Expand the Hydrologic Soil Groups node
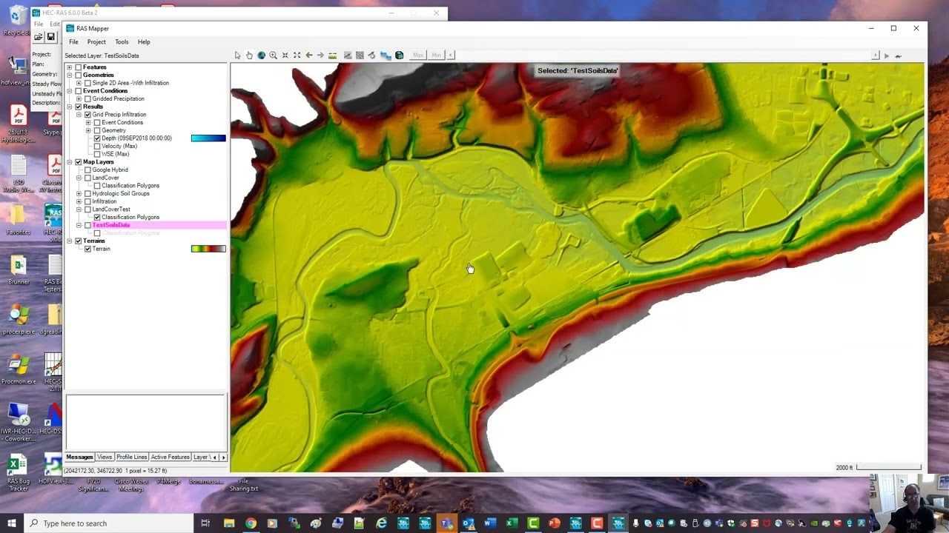Screen dimensions: 949x533 coord(79,193)
